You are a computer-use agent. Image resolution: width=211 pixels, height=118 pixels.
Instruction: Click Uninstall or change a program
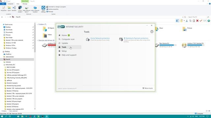[56, 7]
